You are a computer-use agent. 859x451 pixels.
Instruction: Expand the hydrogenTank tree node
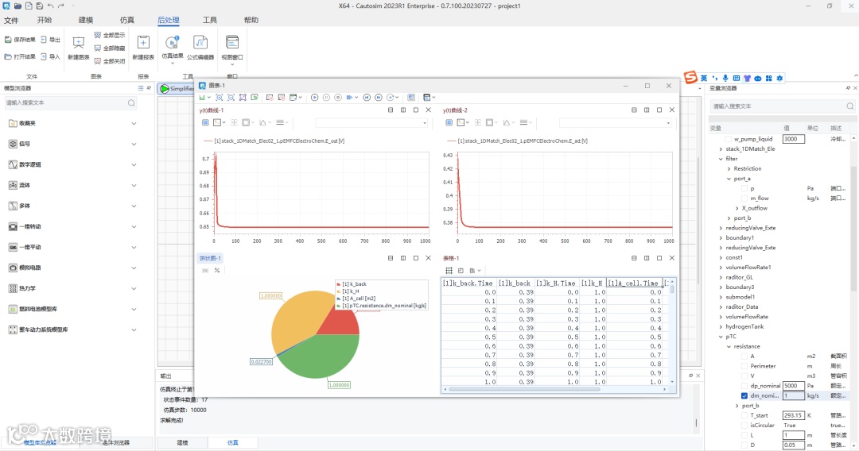pyautogui.click(x=721, y=327)
